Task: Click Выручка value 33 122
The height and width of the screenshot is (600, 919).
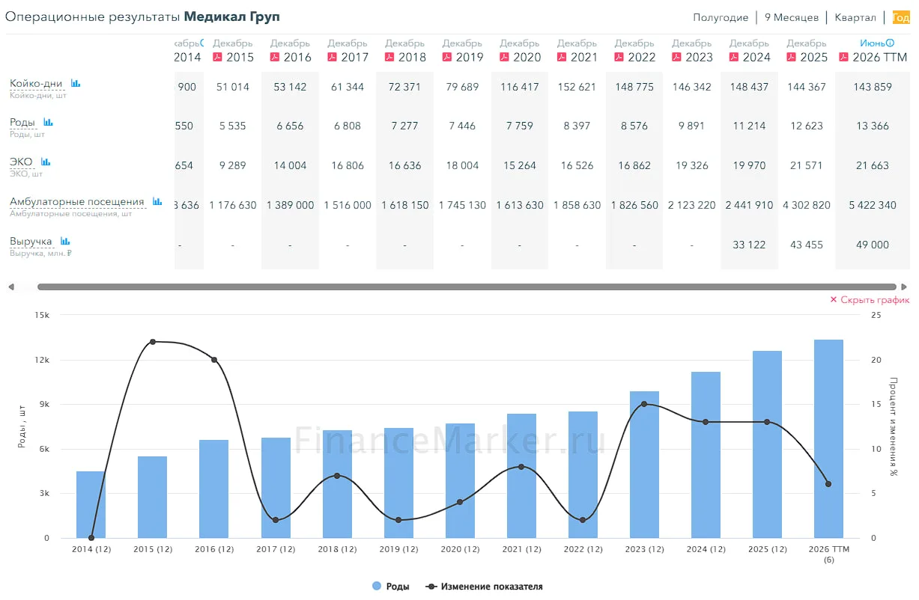Action: (750, 245)
